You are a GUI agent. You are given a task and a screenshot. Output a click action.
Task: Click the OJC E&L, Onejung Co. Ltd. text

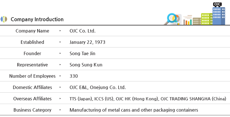[98, 87]
